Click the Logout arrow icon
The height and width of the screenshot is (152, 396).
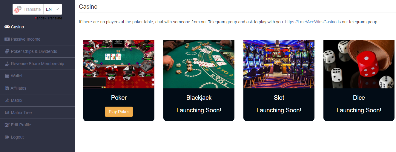pyautogui.click(x=7, y=137)
